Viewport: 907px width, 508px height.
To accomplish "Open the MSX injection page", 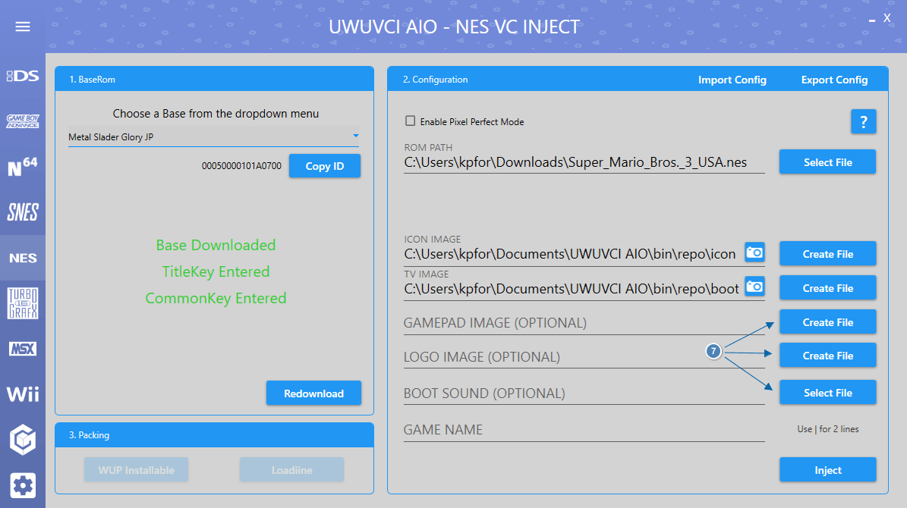I will [23, 349].
